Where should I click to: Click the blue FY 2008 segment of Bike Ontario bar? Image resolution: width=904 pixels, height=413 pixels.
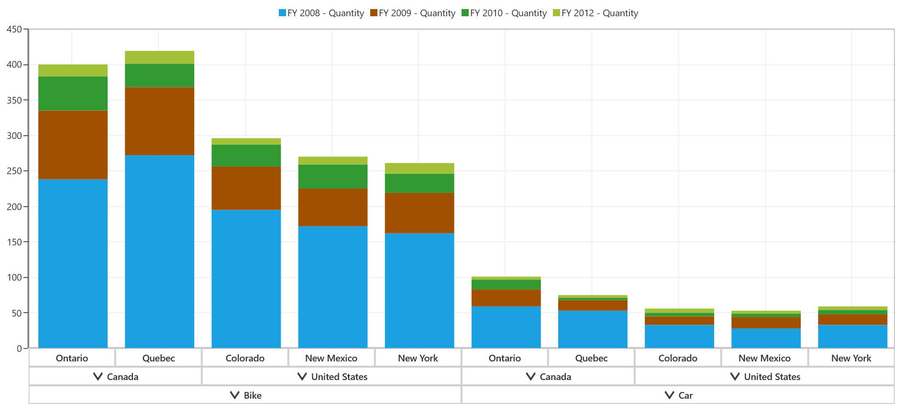[x=73, y=264]
